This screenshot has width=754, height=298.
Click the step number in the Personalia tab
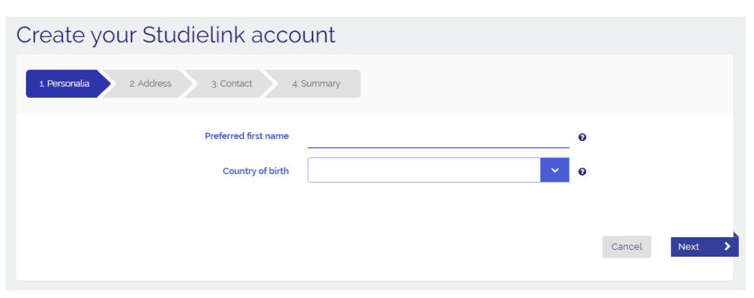42,83
